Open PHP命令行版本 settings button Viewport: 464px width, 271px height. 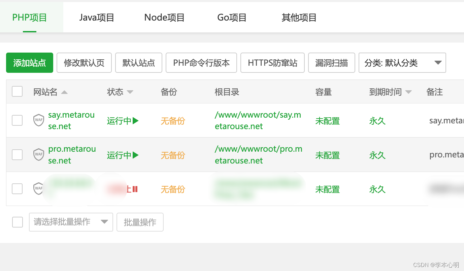tap(201, 63)
